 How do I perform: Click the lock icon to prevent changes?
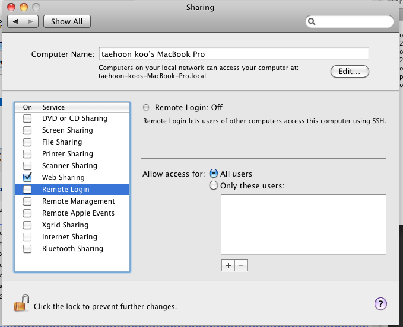tap(21, 303)
